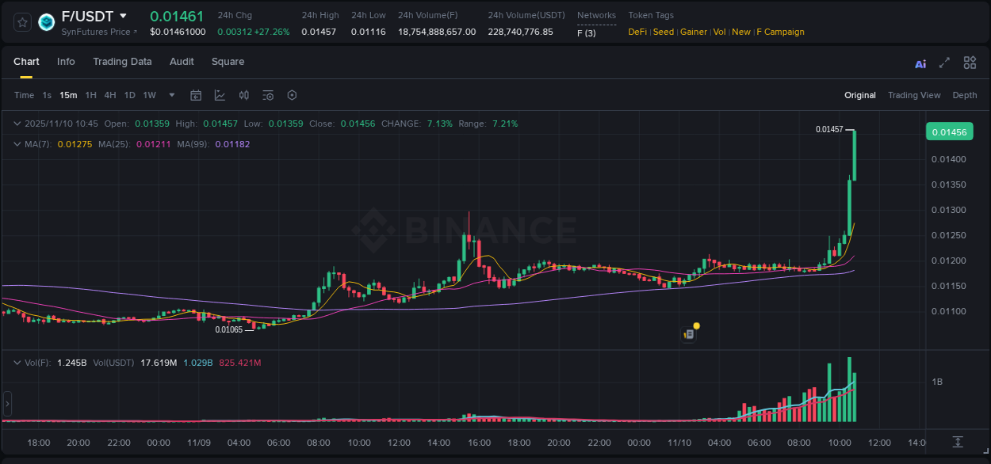Open the F Campaign token tag link

coord(780,32)
